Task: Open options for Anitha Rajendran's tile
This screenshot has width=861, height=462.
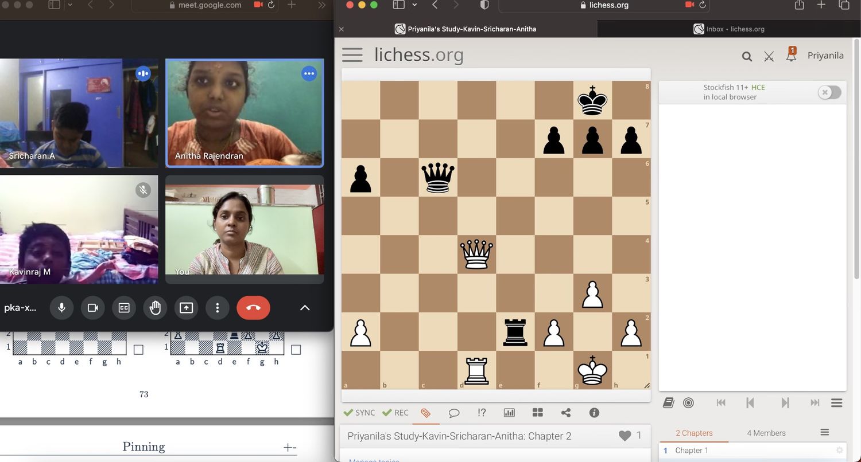Action: pyautogui.click(x=309, y=73)
